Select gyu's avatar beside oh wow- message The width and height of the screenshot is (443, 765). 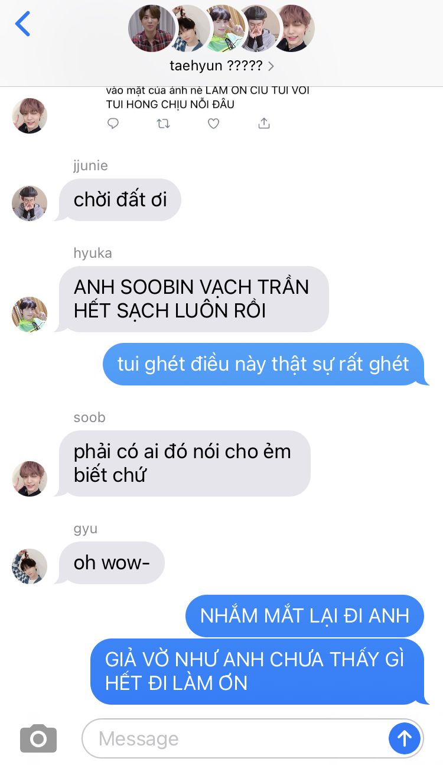tap(30, 566)
